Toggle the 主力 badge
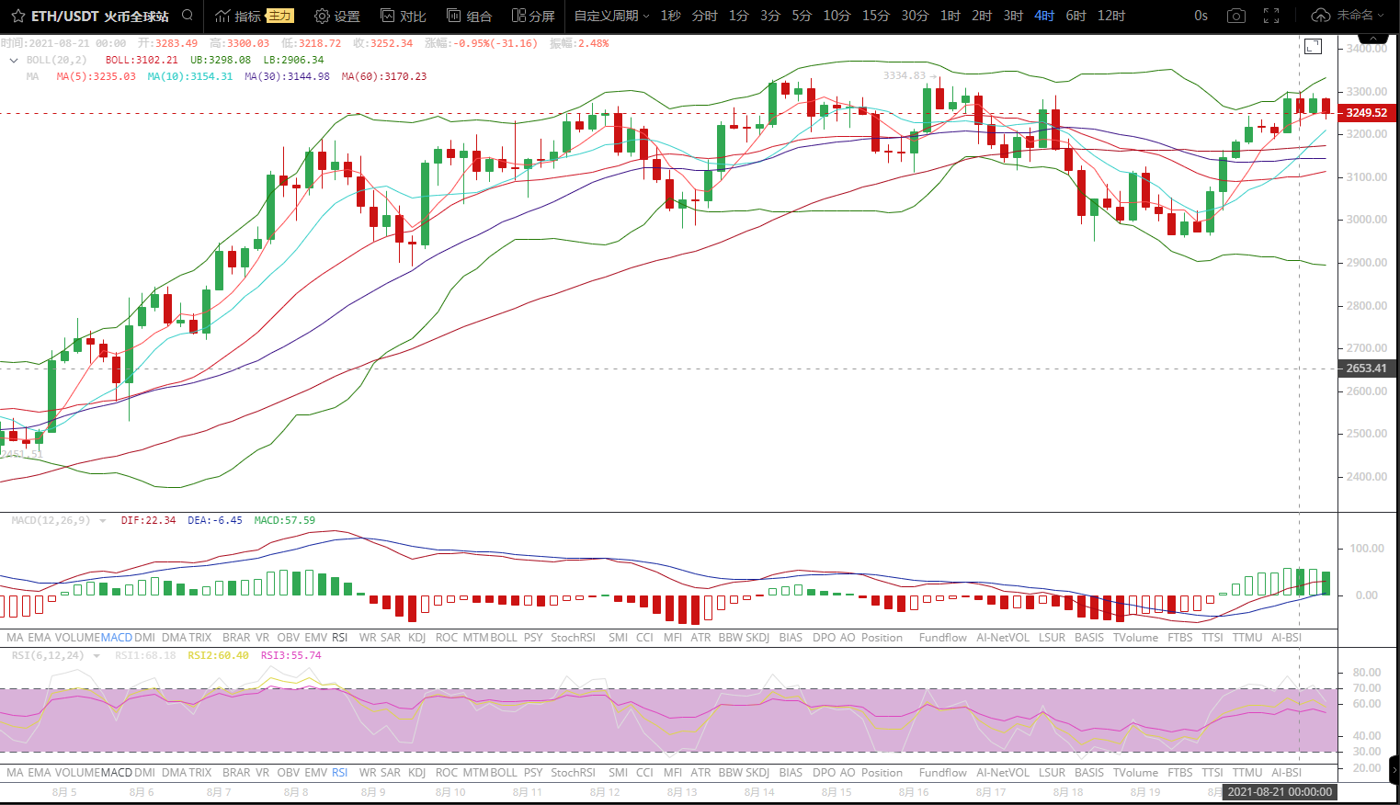The height and width of the screenshot is (805, 1400). point(279,16)
